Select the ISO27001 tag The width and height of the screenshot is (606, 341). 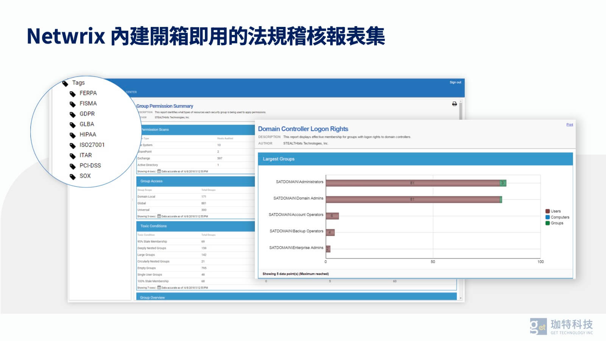point(92,145)
